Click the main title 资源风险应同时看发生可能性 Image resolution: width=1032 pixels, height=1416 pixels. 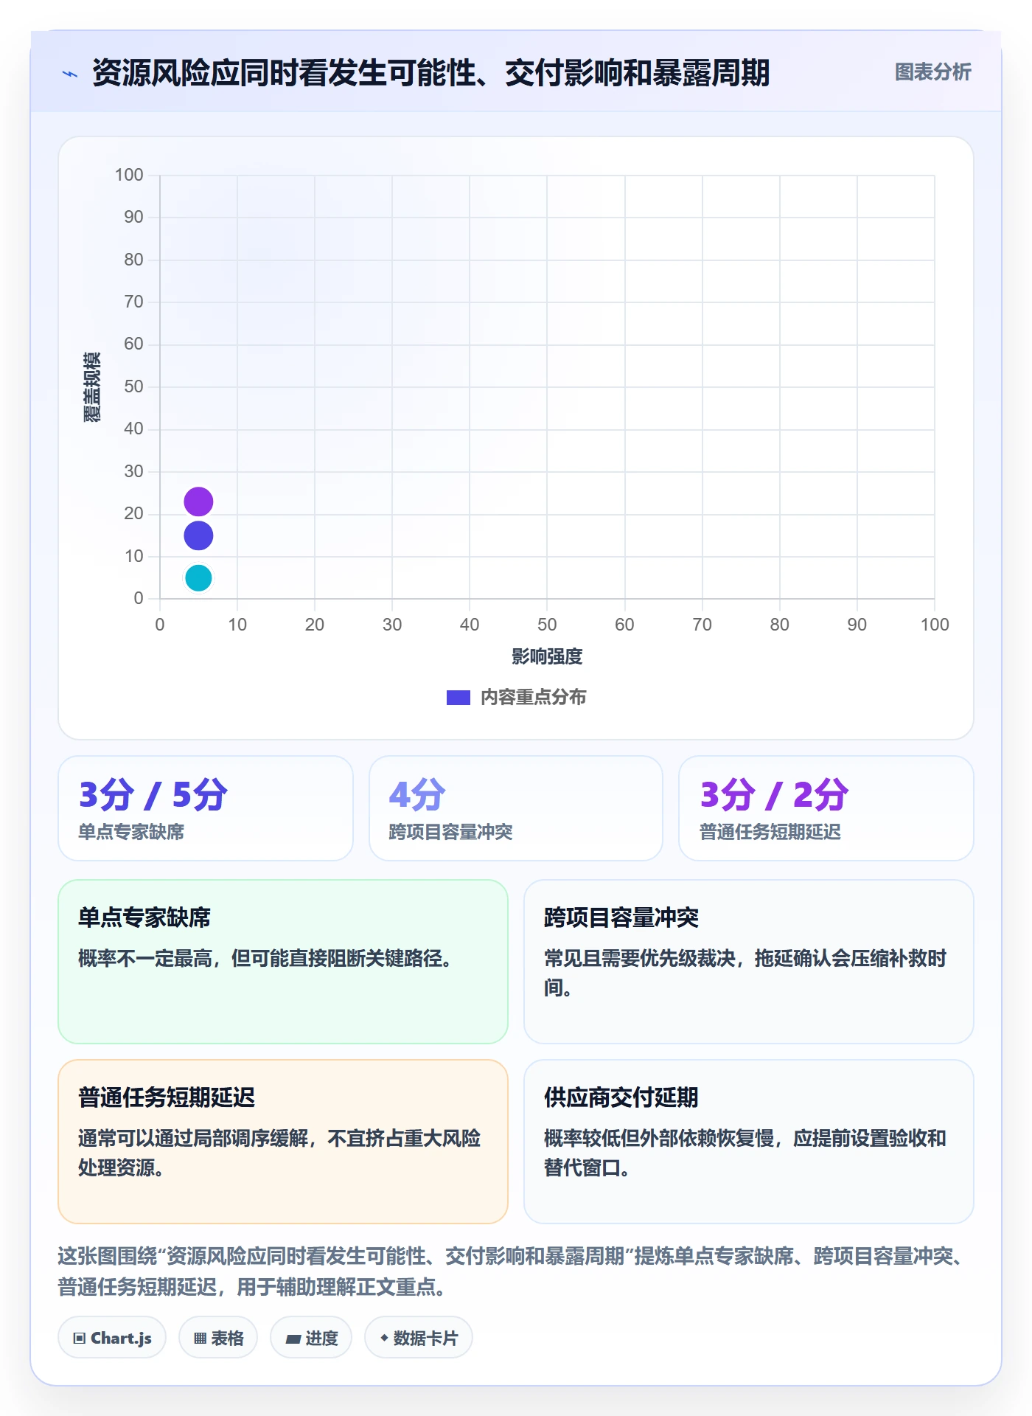pos(430,73)
